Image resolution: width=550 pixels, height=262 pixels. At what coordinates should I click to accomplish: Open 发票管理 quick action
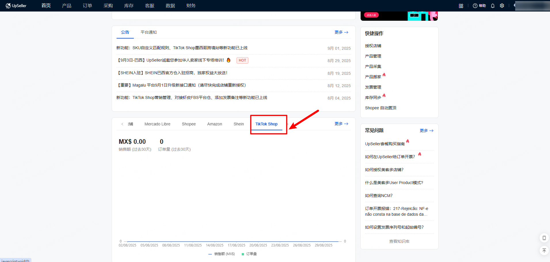(x=373, y=87)
